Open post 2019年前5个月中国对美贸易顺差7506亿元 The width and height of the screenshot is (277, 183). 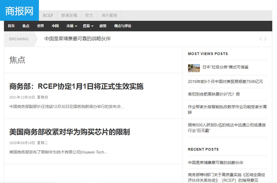[225, 82]
